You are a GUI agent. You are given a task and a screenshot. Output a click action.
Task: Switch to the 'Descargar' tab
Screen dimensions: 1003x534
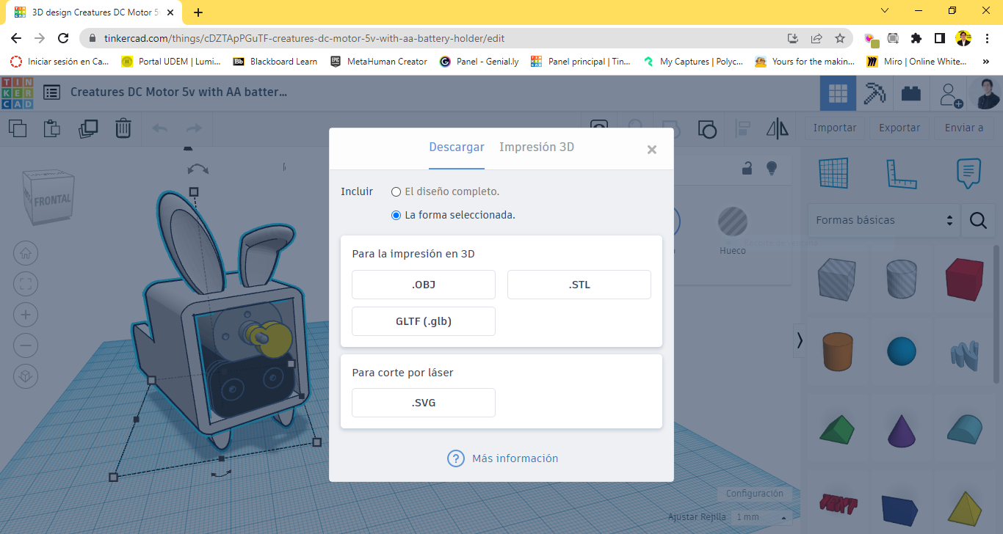pos(457,147)
